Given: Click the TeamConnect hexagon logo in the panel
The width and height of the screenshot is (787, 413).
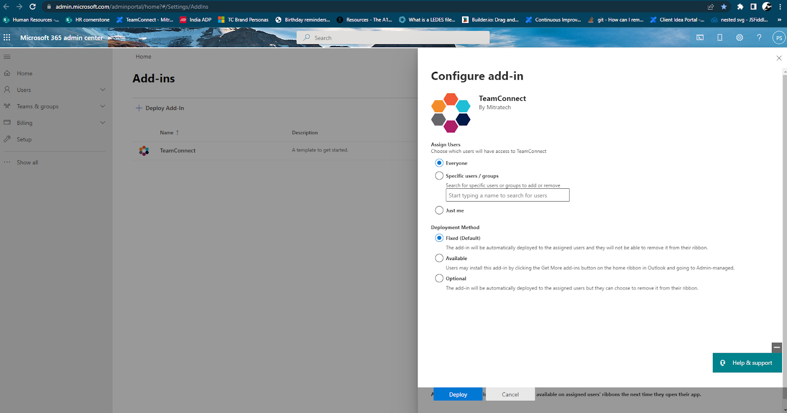Looking at the screenshot, I should point(451,113).
